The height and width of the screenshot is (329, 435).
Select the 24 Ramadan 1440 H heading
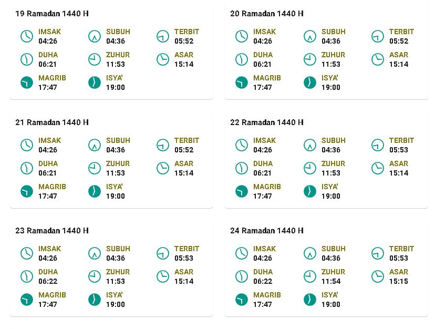(266, 231)
